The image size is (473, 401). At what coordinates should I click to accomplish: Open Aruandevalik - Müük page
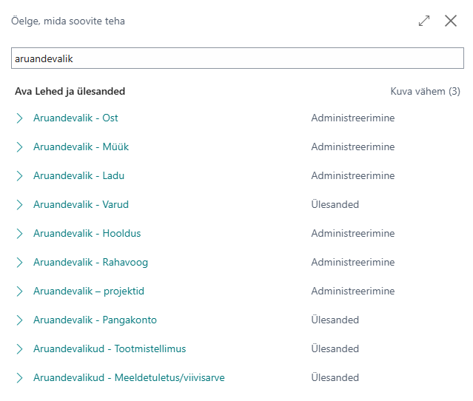pos(81,146)
